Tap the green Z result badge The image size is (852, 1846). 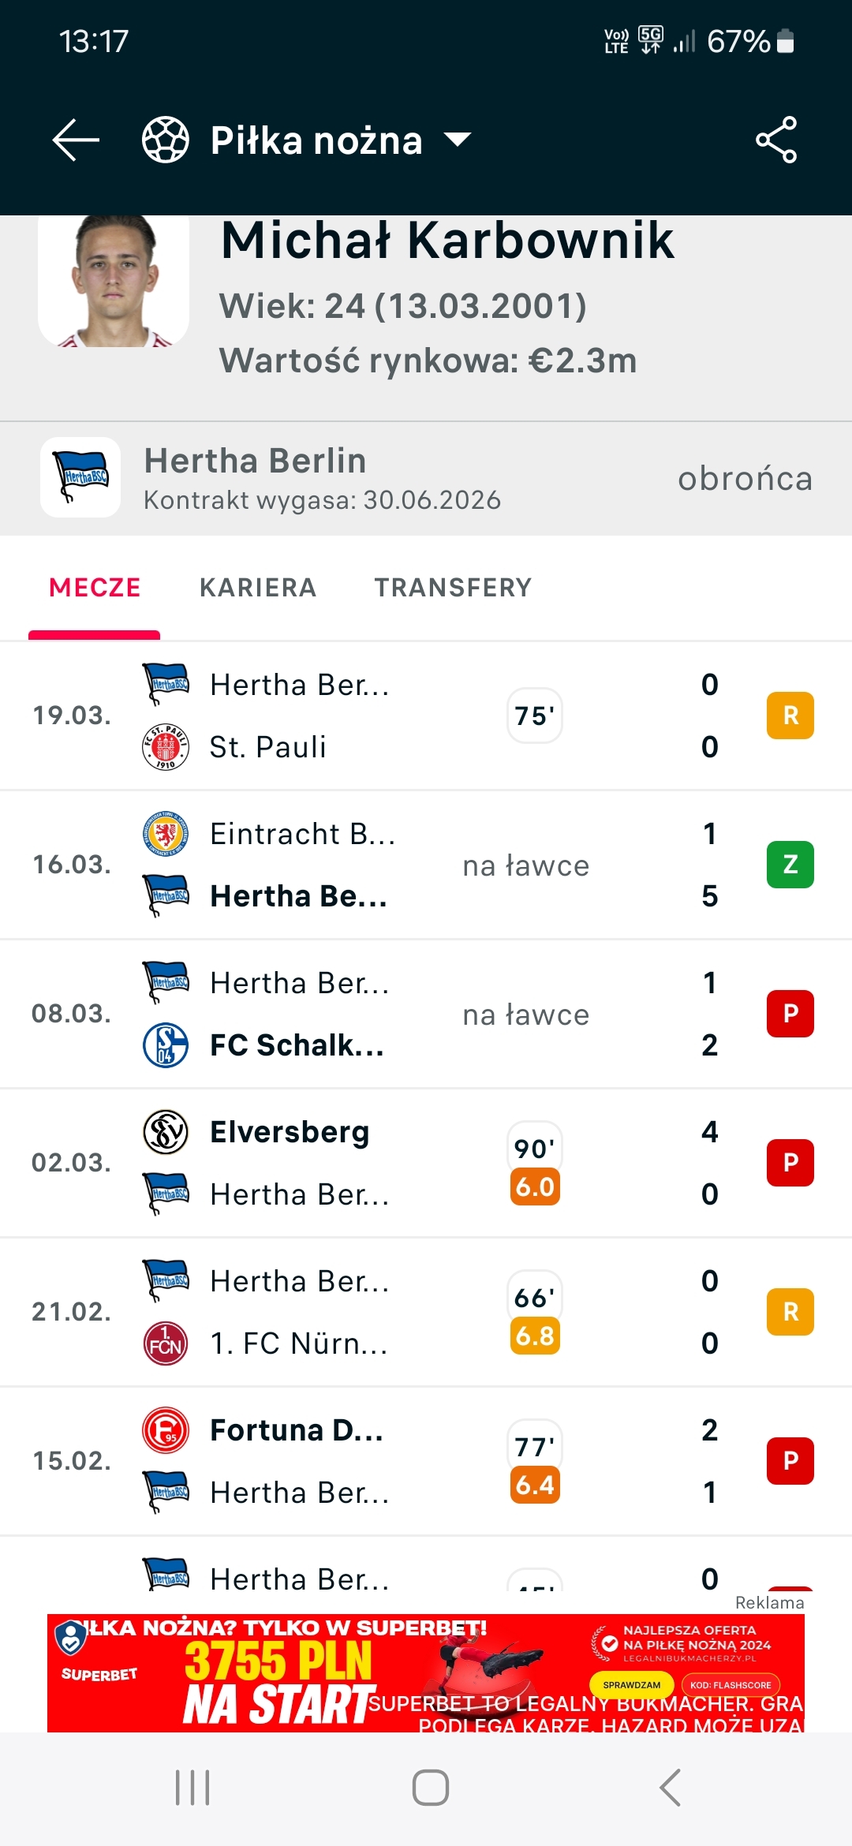click(x=790, y=865)
